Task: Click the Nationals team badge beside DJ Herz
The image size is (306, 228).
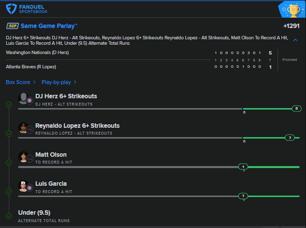Action: tap(29, 101)
